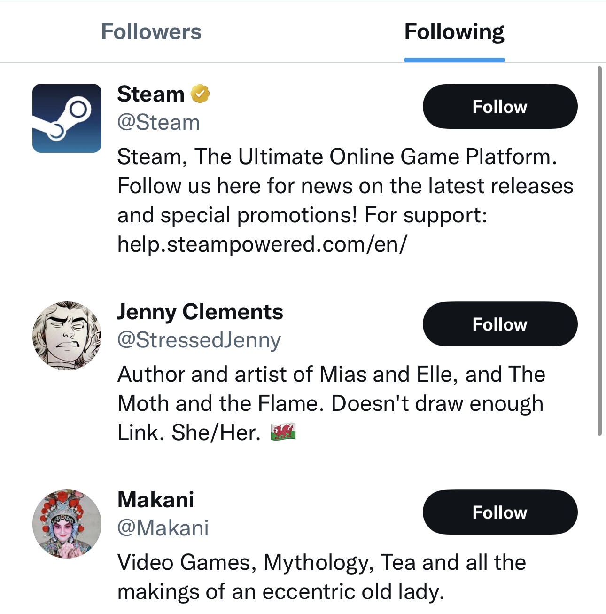Click the Jenny Clements display name
Screen dimensions: 606x614
tap(200, 312)
